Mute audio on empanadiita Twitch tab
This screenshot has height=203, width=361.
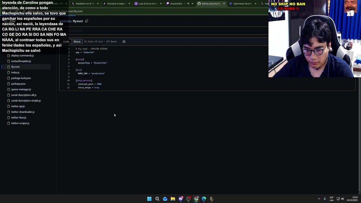click(x=188, y=4)
